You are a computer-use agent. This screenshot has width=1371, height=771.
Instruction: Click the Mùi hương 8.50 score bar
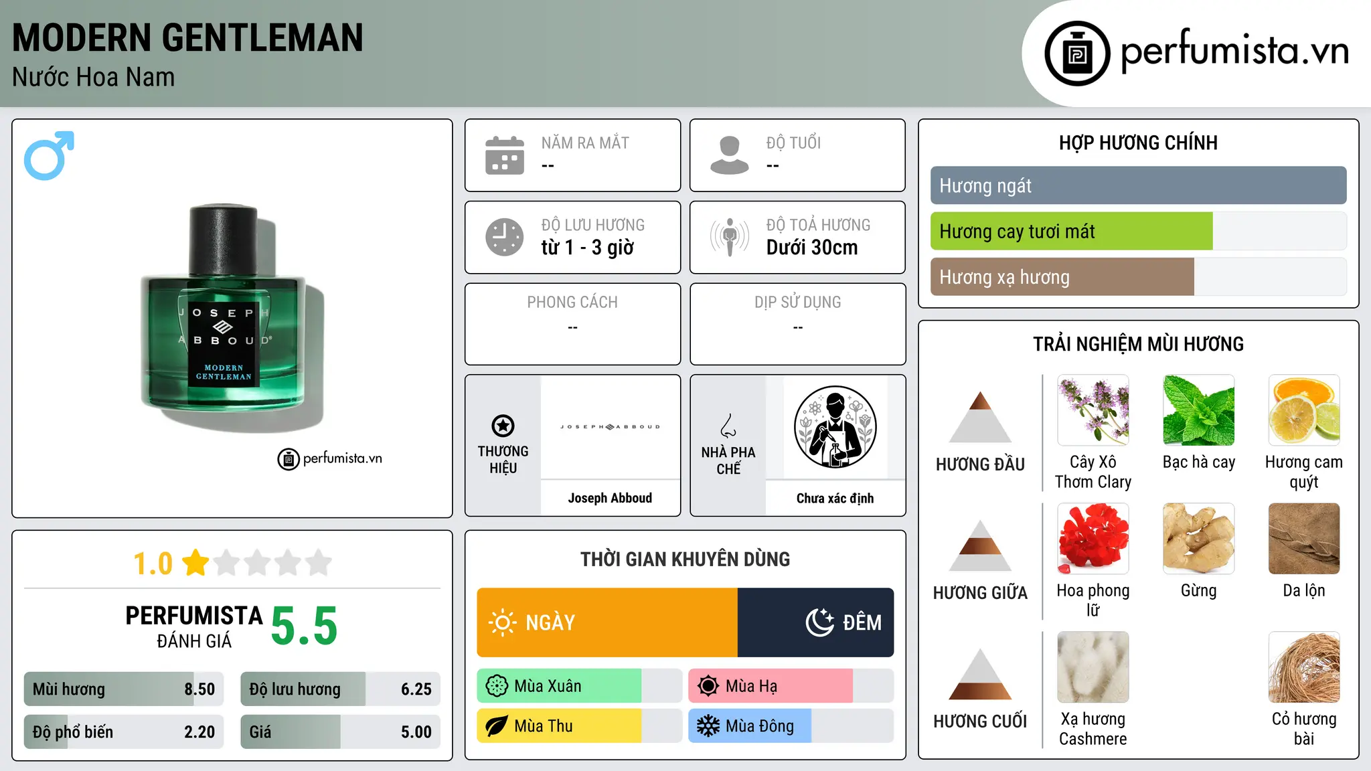[124, 689]
